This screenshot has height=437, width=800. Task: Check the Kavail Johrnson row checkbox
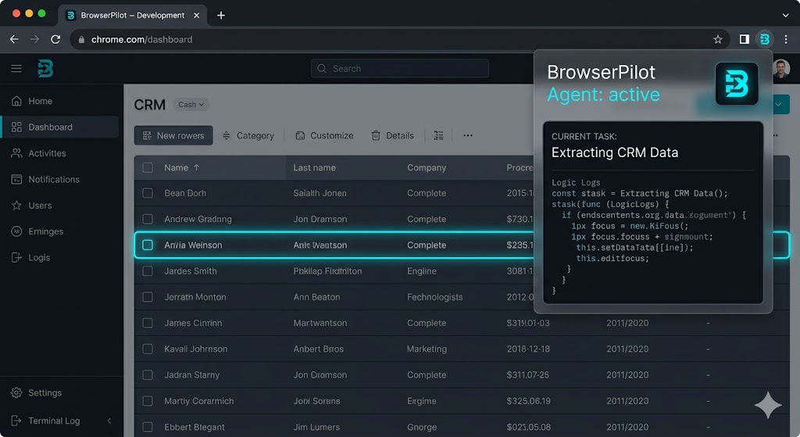point(148,349)
